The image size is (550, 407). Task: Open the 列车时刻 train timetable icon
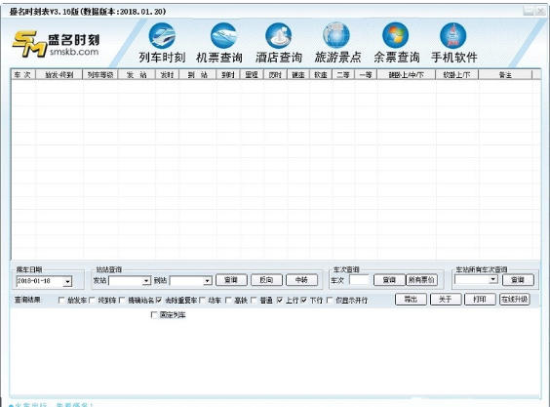coord(162,43)
